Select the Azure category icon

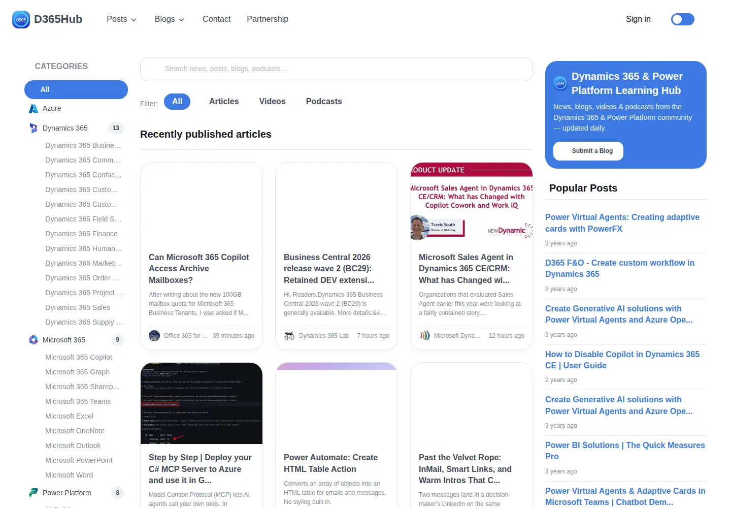coord(34,109)
